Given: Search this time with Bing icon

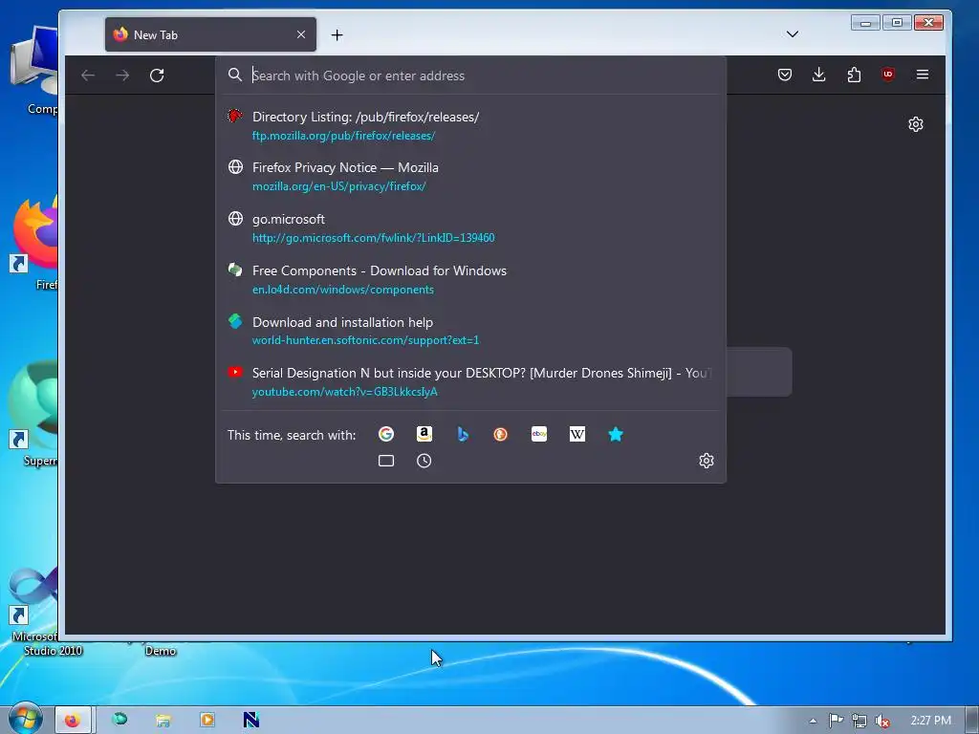Looking at the screenshot, I should [463, 434].
